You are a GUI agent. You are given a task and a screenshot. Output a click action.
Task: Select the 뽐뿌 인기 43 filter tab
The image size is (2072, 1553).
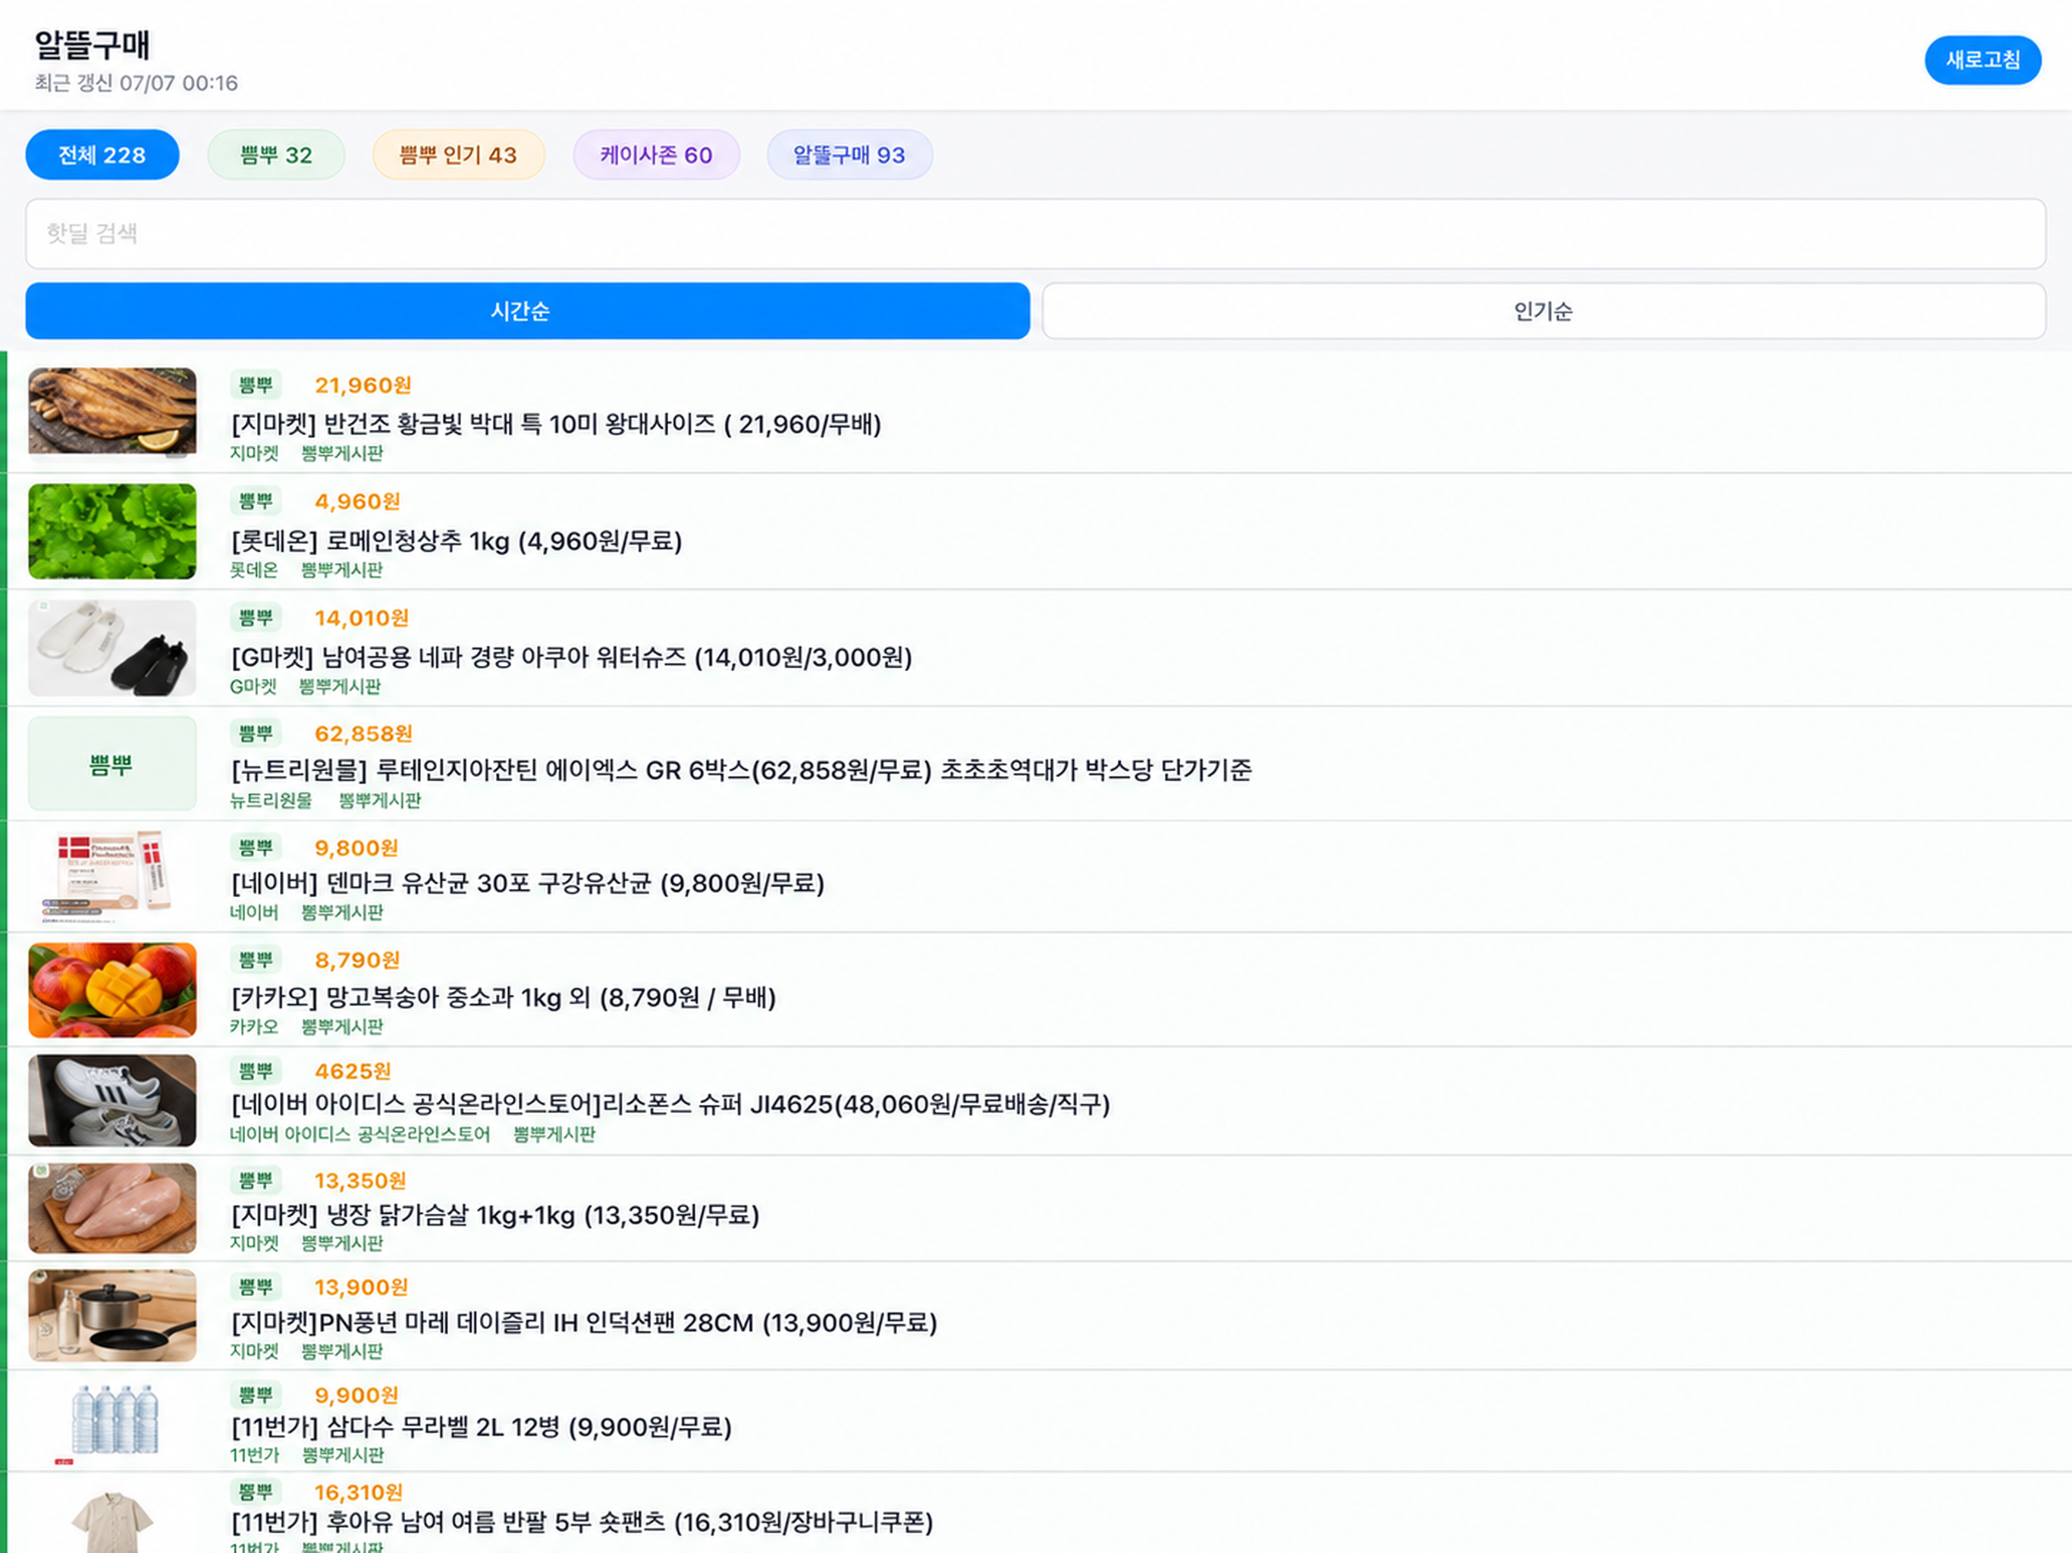coord(458,155)
